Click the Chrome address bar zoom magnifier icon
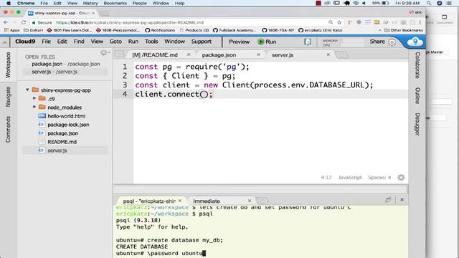The height and width of the screenshot is (258, 459). 331,22
